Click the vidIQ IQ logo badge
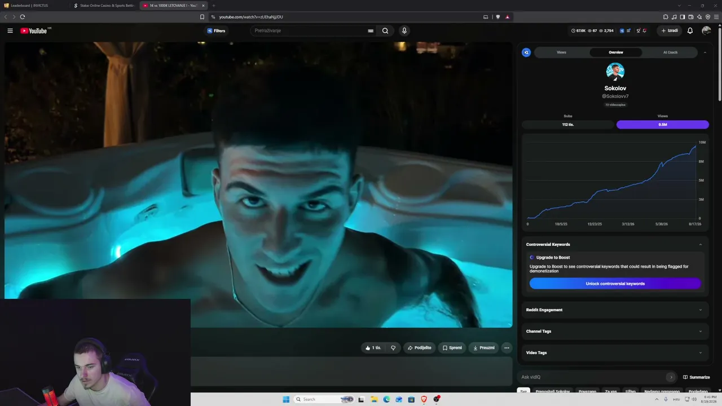Image resolution: width=722 pixels, height=406 pixels. coord(526,52)
